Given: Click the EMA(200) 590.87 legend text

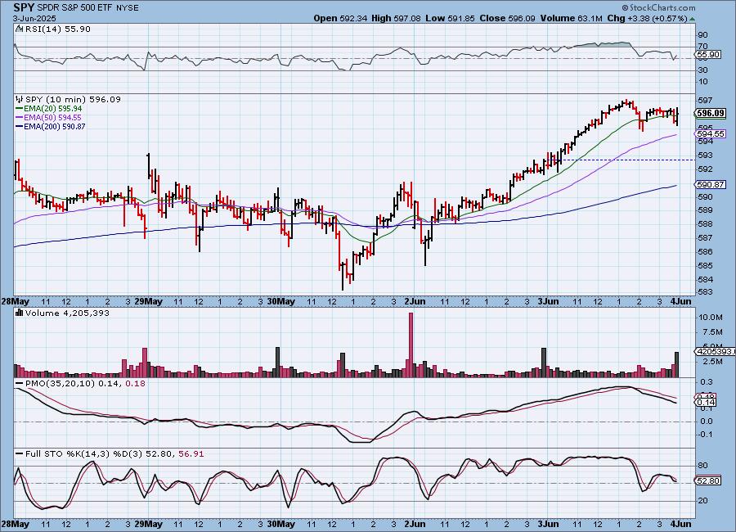Looking at the screenshot, I should click(x=55, y=126).
